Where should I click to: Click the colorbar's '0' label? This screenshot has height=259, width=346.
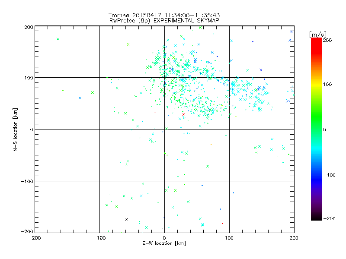click(324, 129)
